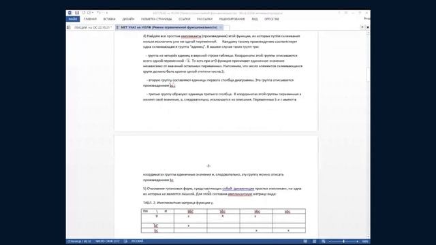Screen dimensions: 436x245
Task: Click the third column header of implicant table
Action: (x=223, y=212)
